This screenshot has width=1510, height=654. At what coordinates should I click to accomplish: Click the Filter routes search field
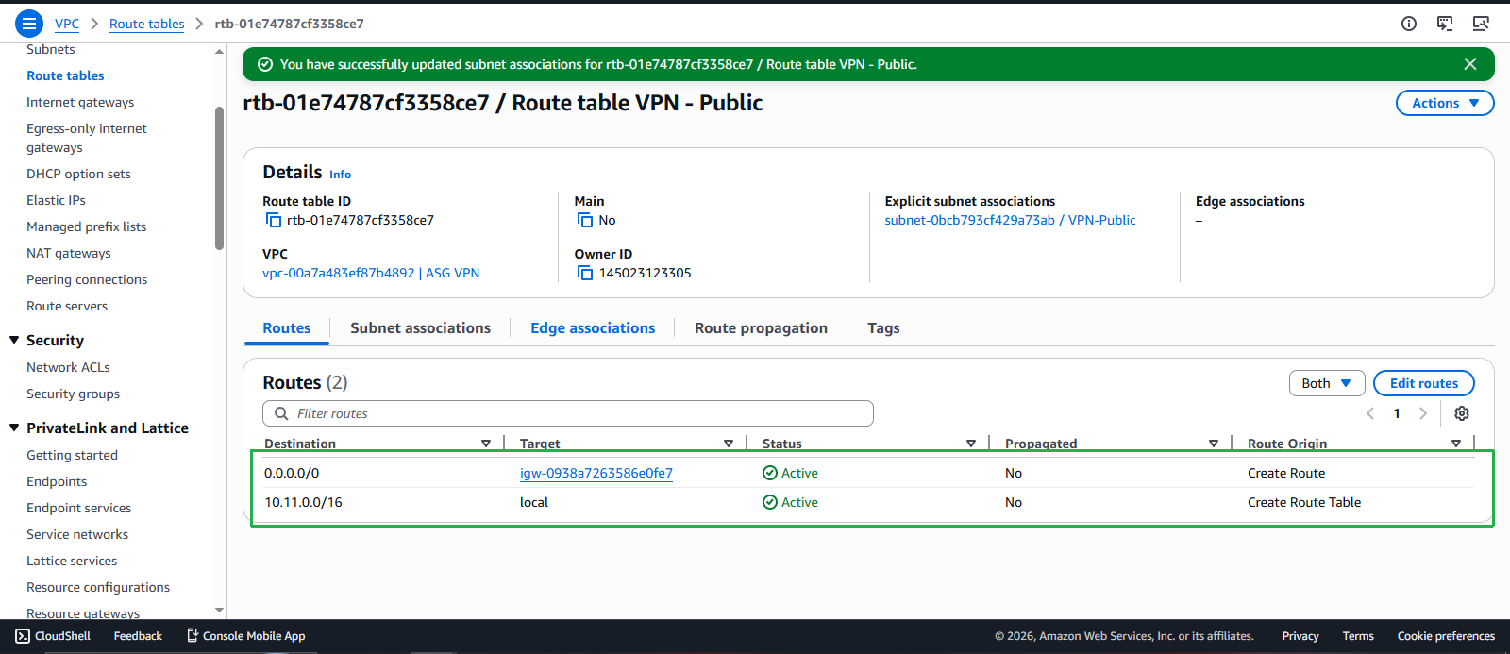(568, 413)
